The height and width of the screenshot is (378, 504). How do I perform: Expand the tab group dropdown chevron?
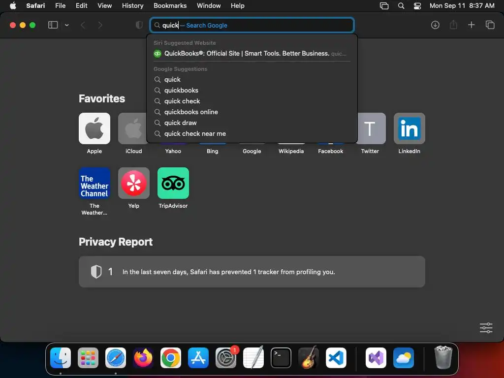66,25
